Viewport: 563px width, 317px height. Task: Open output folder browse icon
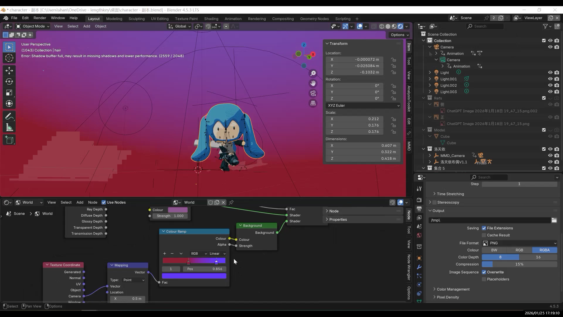click(554, 220)
